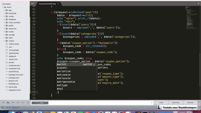201x113 pixels.
Task: Click line number 62 in the gutter
Action: [34, 62]
